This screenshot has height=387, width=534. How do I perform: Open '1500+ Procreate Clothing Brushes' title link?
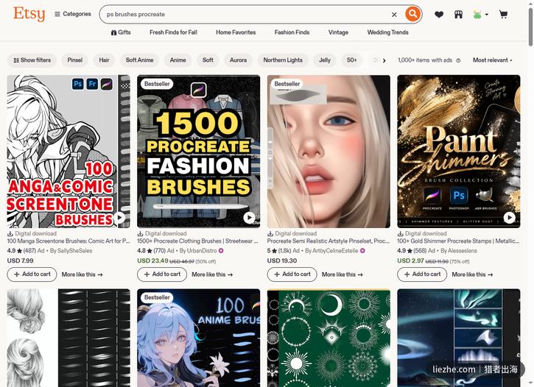[198, 241]
